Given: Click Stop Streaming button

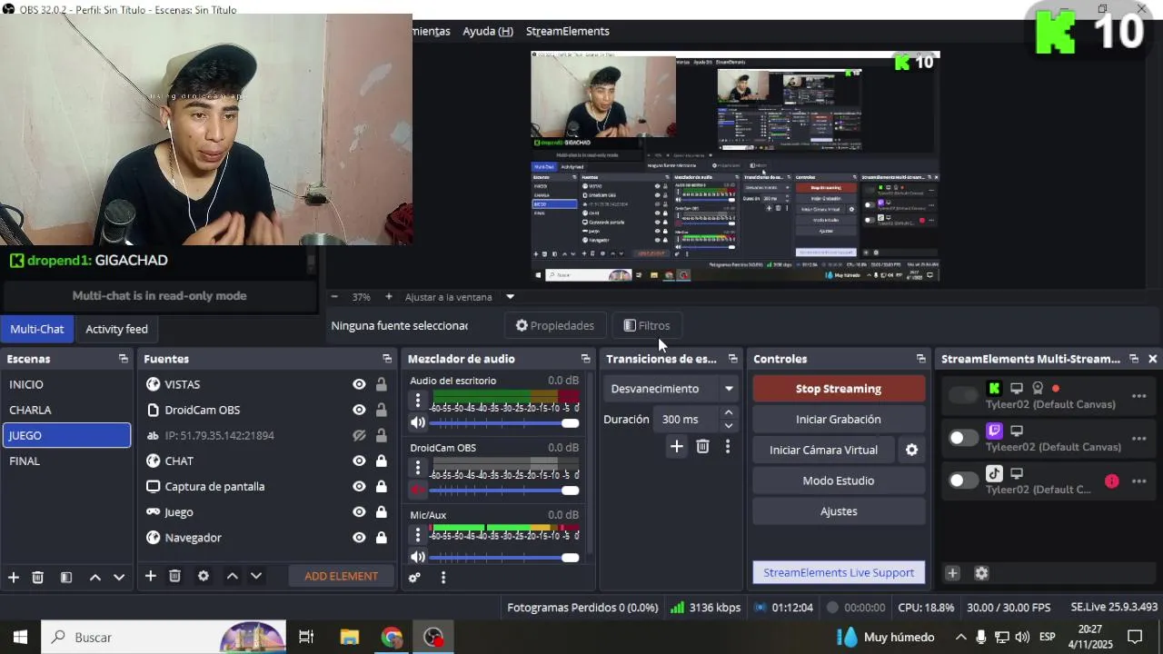Looking at the screenshot, I should (x=839, y=389).
